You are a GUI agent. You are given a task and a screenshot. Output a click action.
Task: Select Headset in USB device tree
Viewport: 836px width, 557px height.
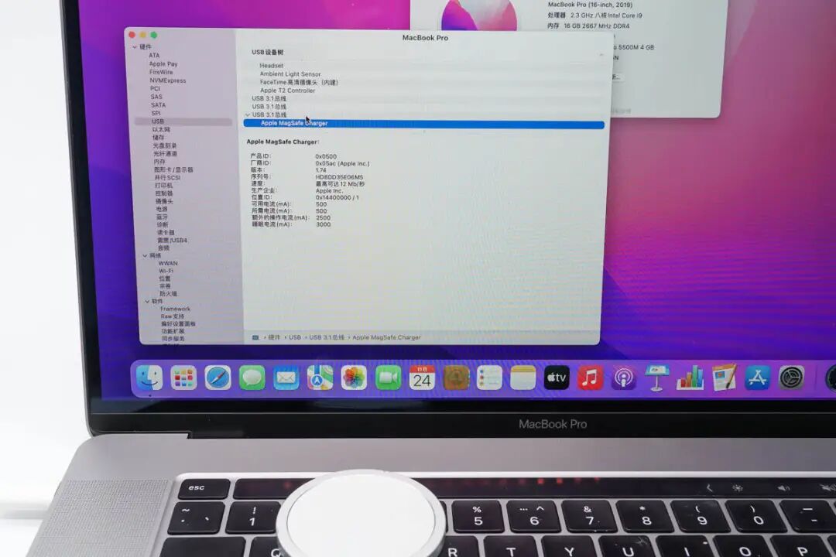pos(272,66)
